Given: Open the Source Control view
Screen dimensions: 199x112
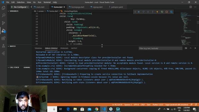Looking at the screenshot, I should [x=3, y=23].
